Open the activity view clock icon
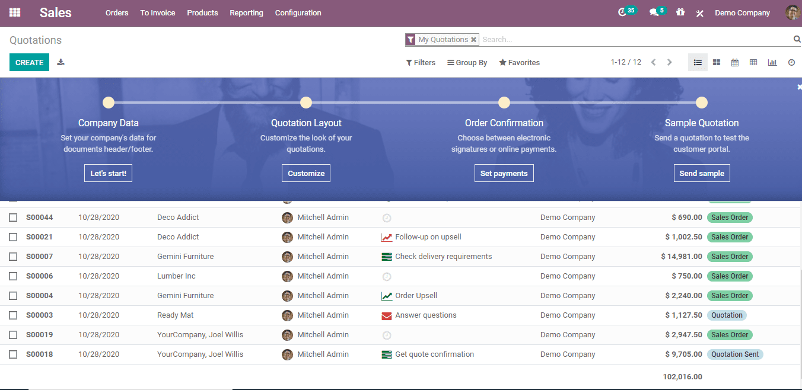 coord(791,62)
